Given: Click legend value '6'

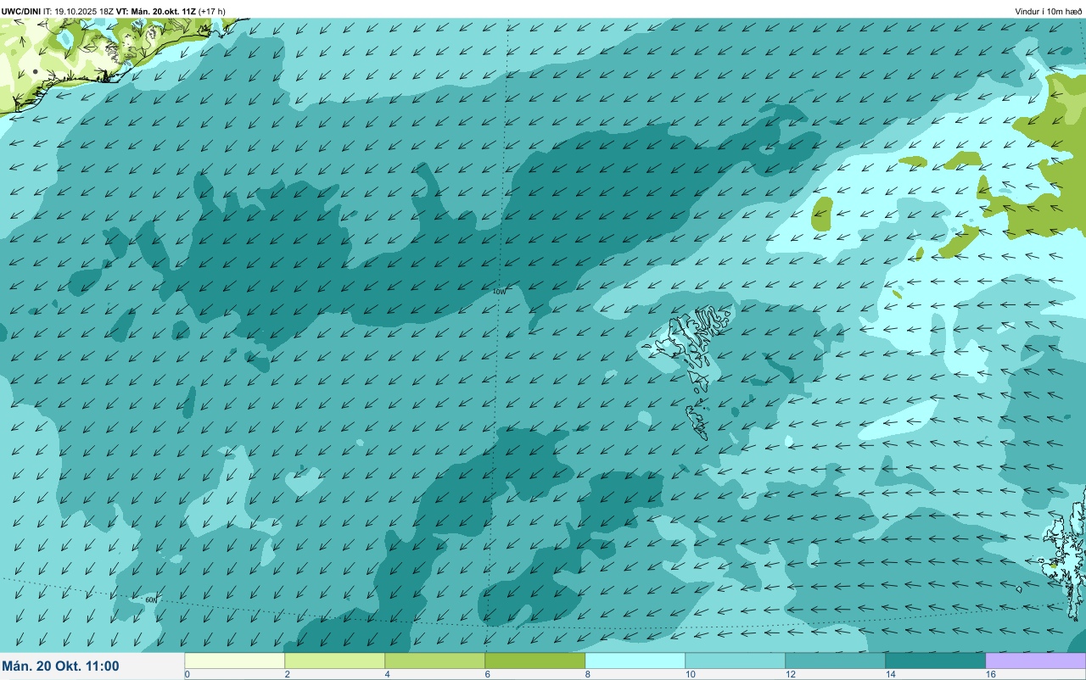Looking at the screenshot, I should point(487,674).
